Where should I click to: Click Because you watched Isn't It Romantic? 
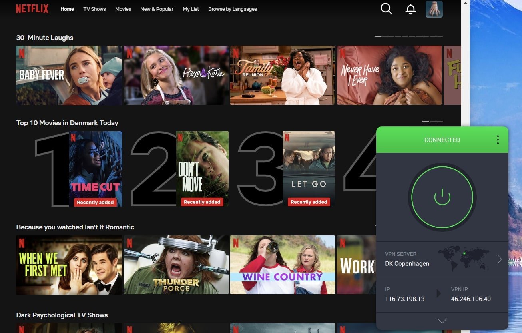tap(75, 227)
